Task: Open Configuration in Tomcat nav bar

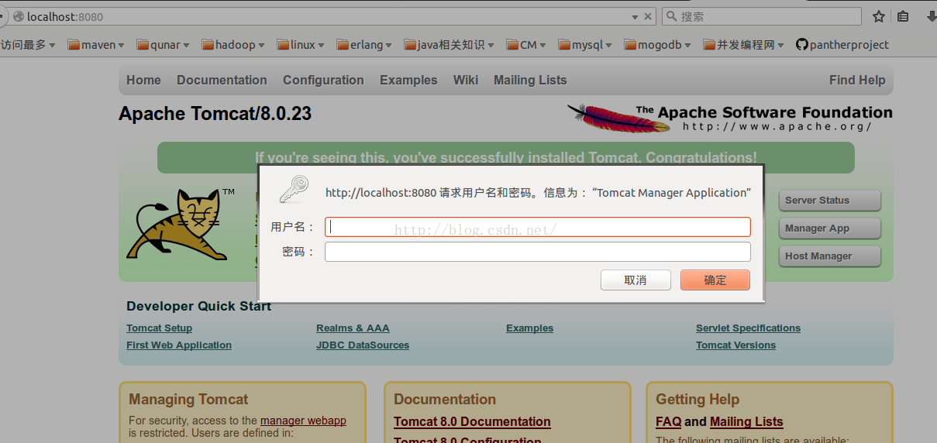Action: coord(323,81)
